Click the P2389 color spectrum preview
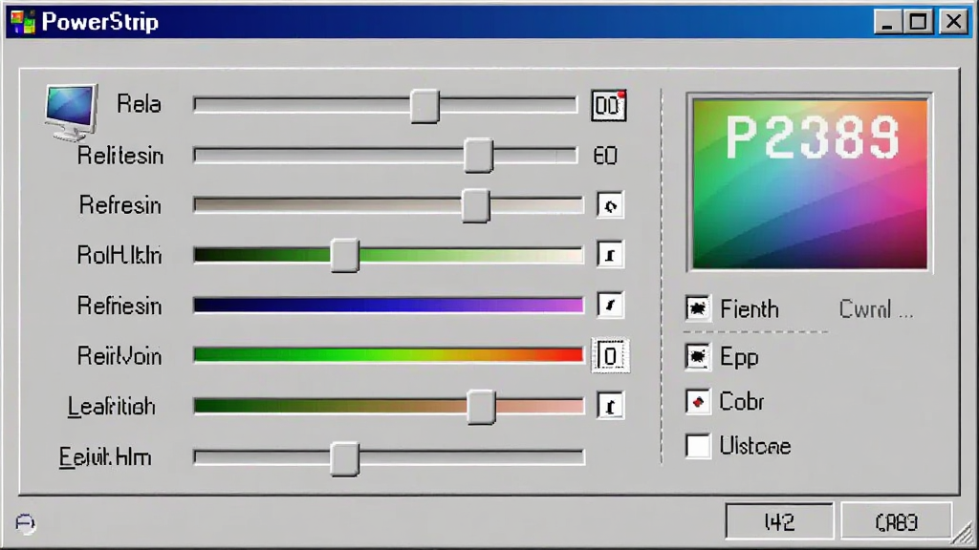 click(810, 183)
